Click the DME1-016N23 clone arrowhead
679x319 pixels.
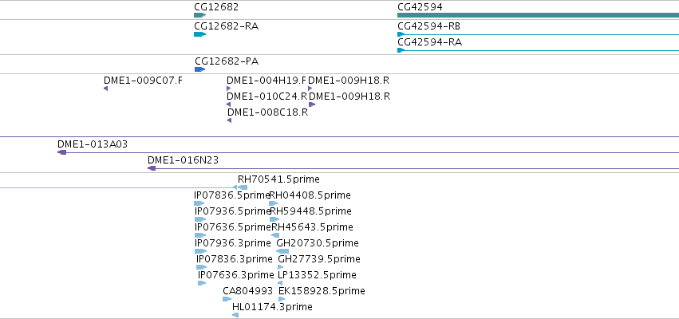click(152, 168)
